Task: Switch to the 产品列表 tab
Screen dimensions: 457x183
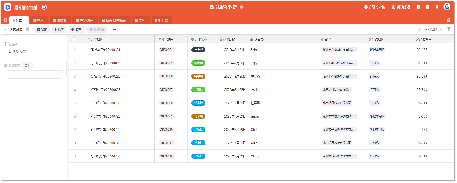Action: (x=84, y=21)
